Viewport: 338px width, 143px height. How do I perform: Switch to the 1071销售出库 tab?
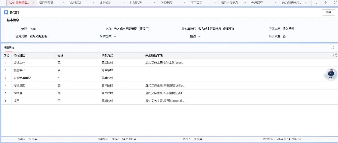point(292,3)
